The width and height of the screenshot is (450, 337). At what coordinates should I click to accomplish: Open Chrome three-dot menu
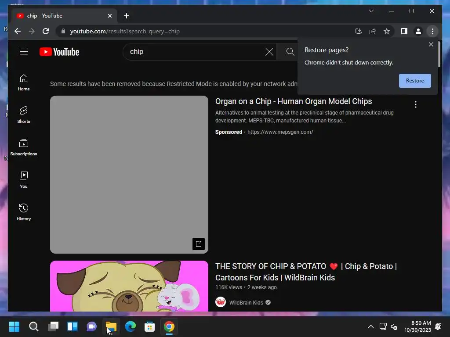(x=432, y=31)
